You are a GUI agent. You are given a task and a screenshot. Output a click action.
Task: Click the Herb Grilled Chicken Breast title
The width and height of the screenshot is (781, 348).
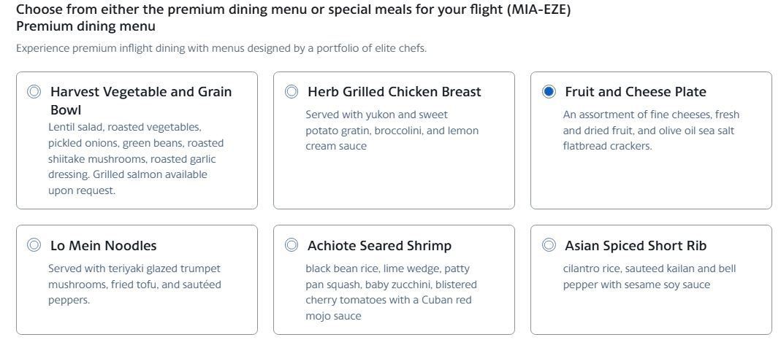pyautogui.click(x=394, y=92)
